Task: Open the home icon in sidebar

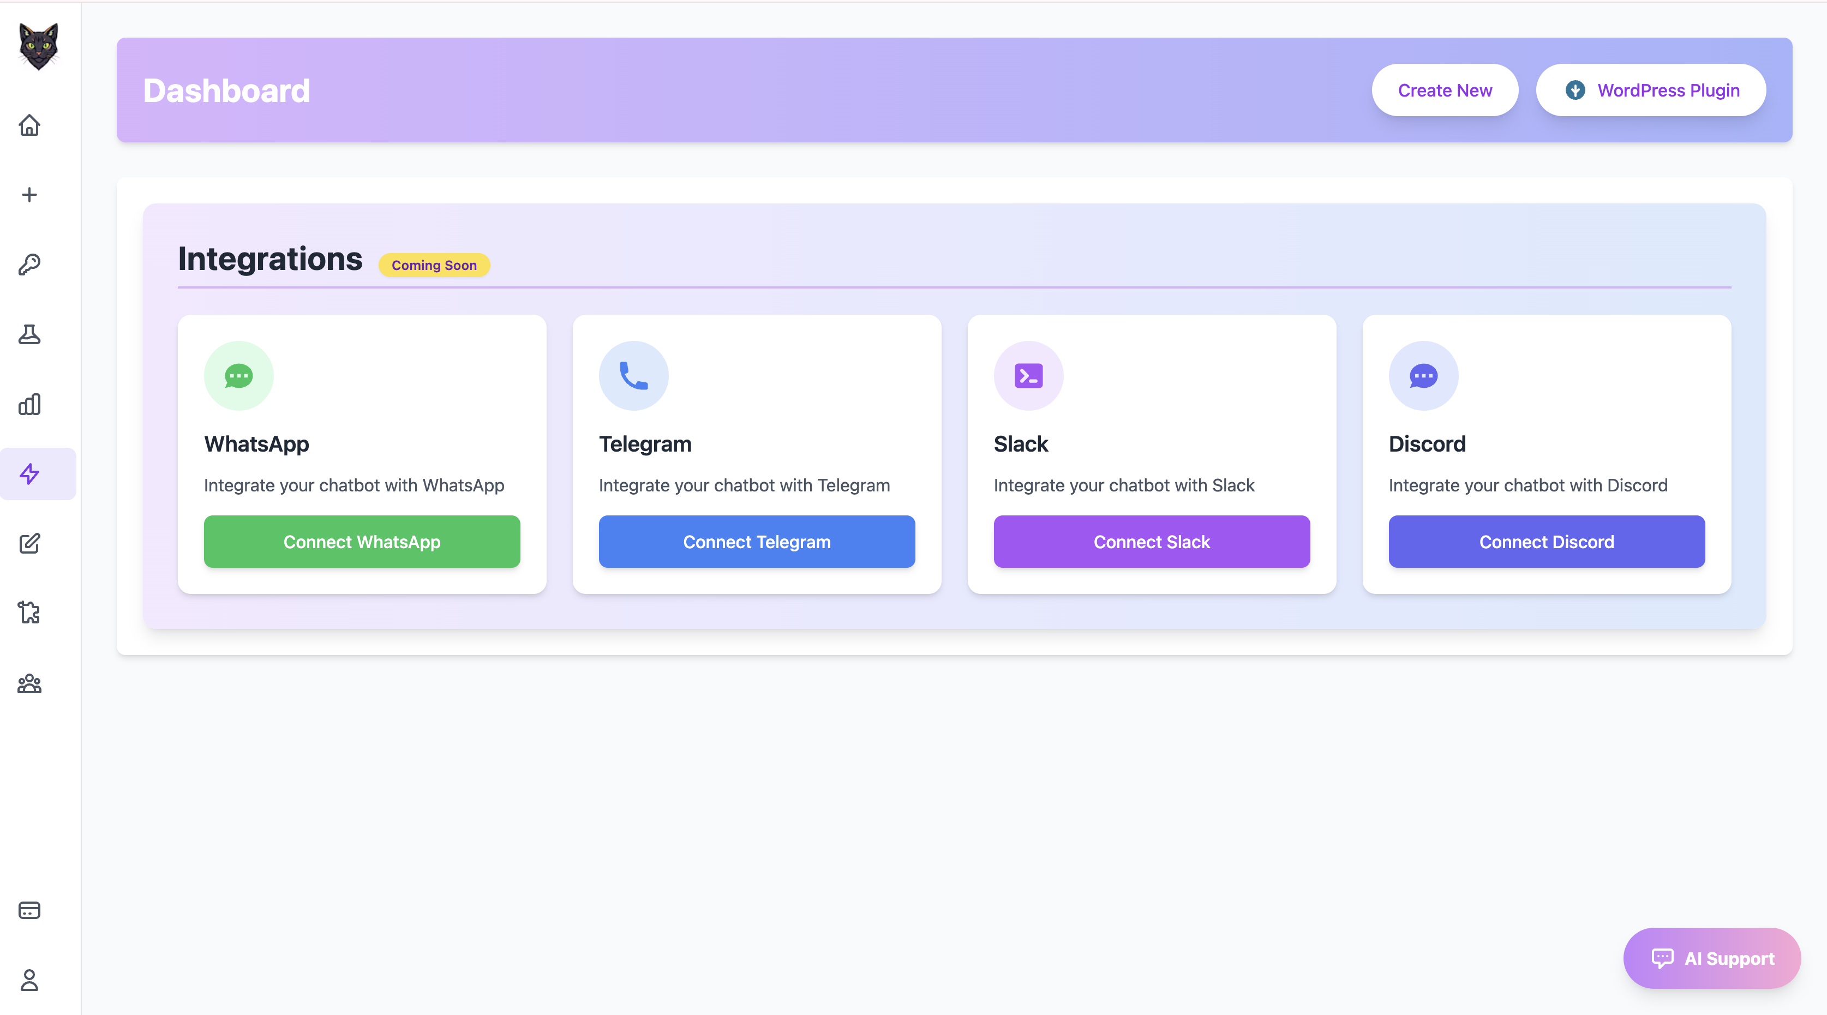Action: coord(29,125)
